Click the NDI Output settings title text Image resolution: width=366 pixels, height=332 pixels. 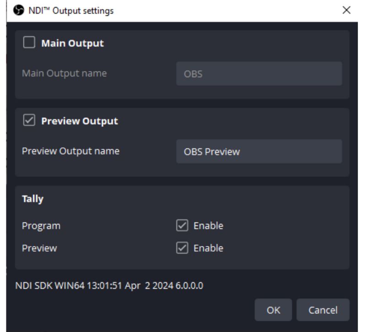[x=71, y=11]
